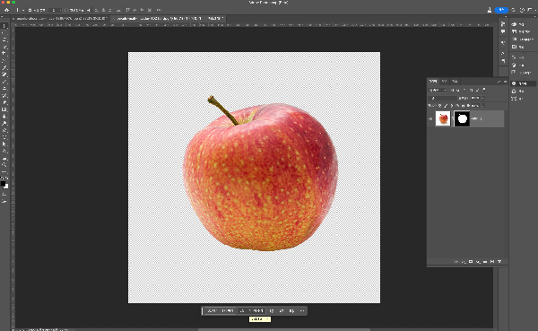
Task: Click the blue Share button
Action: pos(501,10)
